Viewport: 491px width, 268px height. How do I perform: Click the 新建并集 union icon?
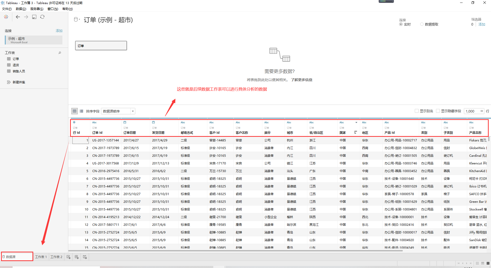(x=9, y=82)
